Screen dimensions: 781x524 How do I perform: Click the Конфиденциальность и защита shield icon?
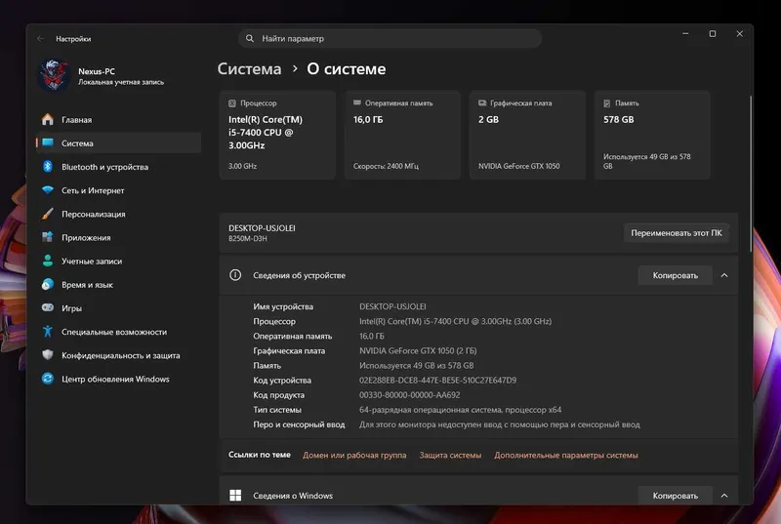[x=48, y=355]
